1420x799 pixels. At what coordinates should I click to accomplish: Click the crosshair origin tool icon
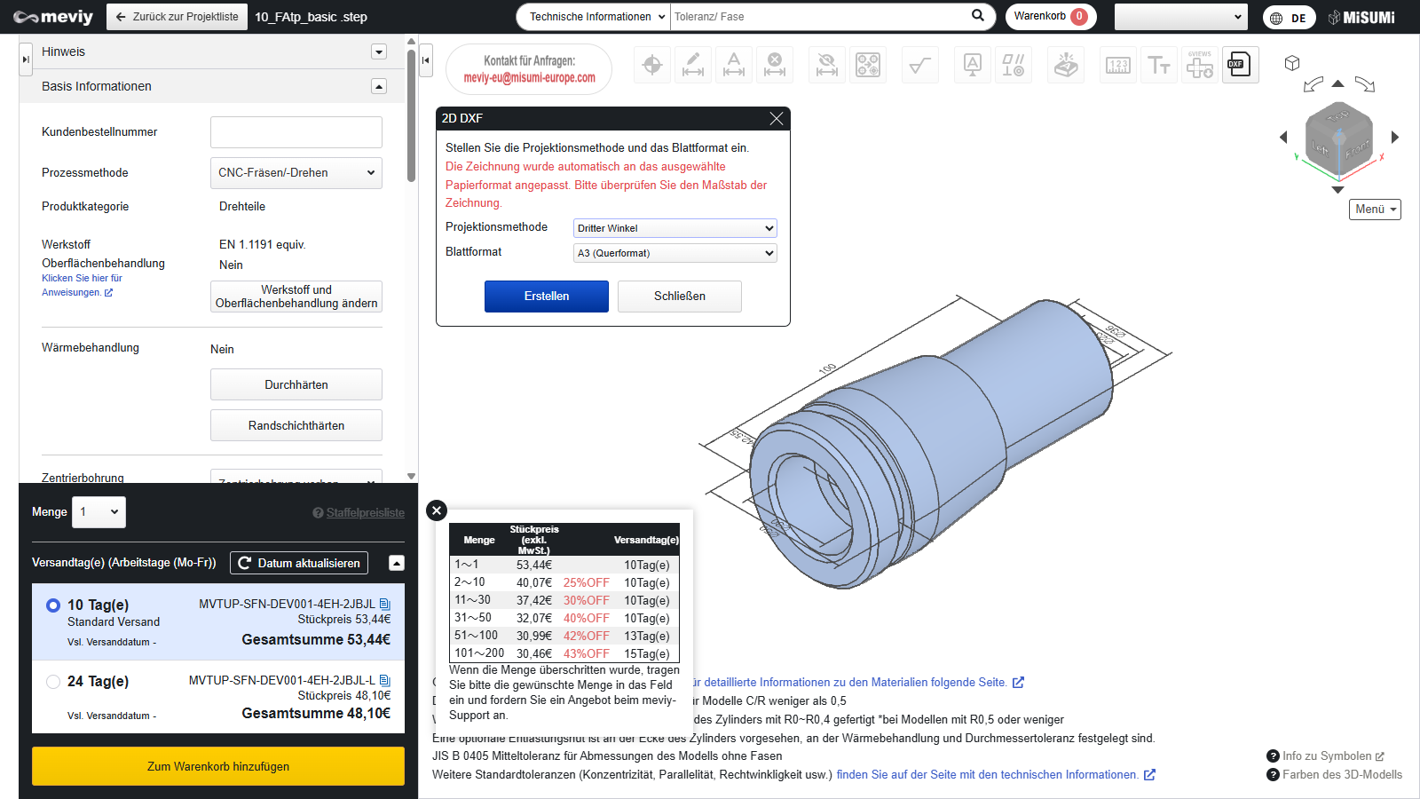(652, 65)
